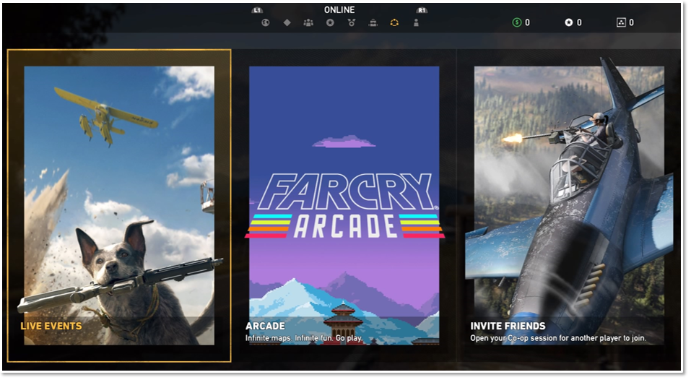Screen dimensions: 691x380
Task: Click 'Open your Co-op session' description text
Action: coord(558,338)
